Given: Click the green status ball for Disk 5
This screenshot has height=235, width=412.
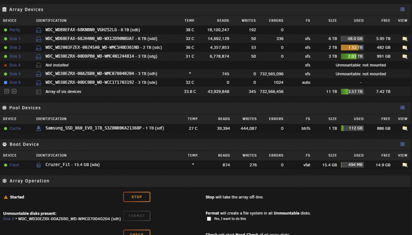Looking at the screenshot, I should (5, 74).
